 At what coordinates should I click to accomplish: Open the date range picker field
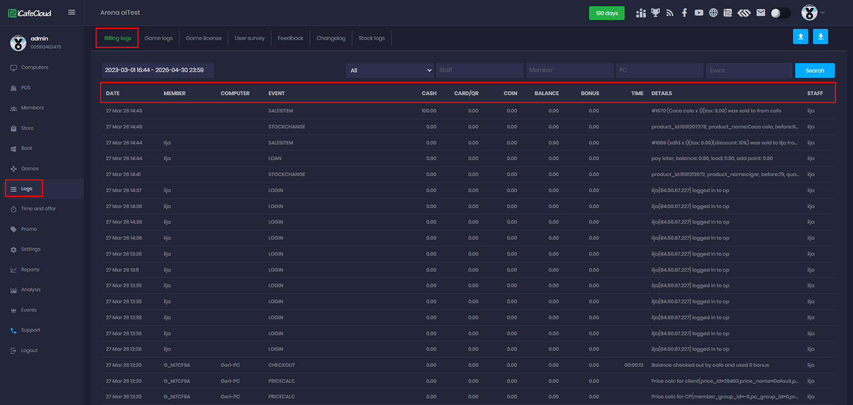click(158, 70)
